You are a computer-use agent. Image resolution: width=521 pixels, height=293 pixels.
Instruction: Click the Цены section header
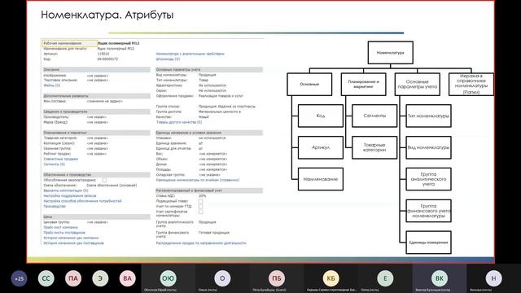click(x=96, y=217)
